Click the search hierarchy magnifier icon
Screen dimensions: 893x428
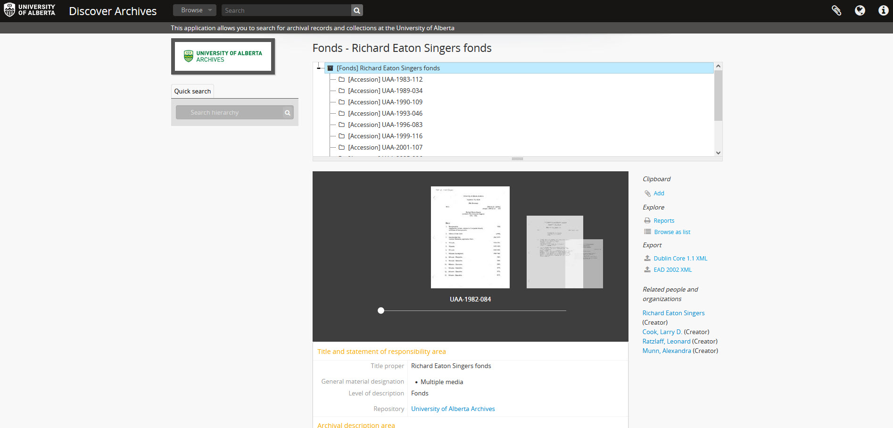[x=287, y=113]
